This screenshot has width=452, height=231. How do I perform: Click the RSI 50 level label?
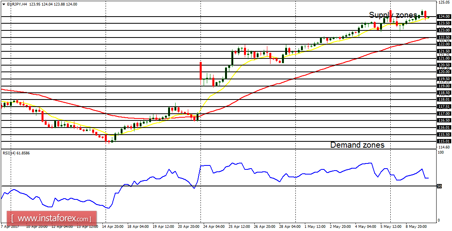pyautogui.click(x=440, y=186)
